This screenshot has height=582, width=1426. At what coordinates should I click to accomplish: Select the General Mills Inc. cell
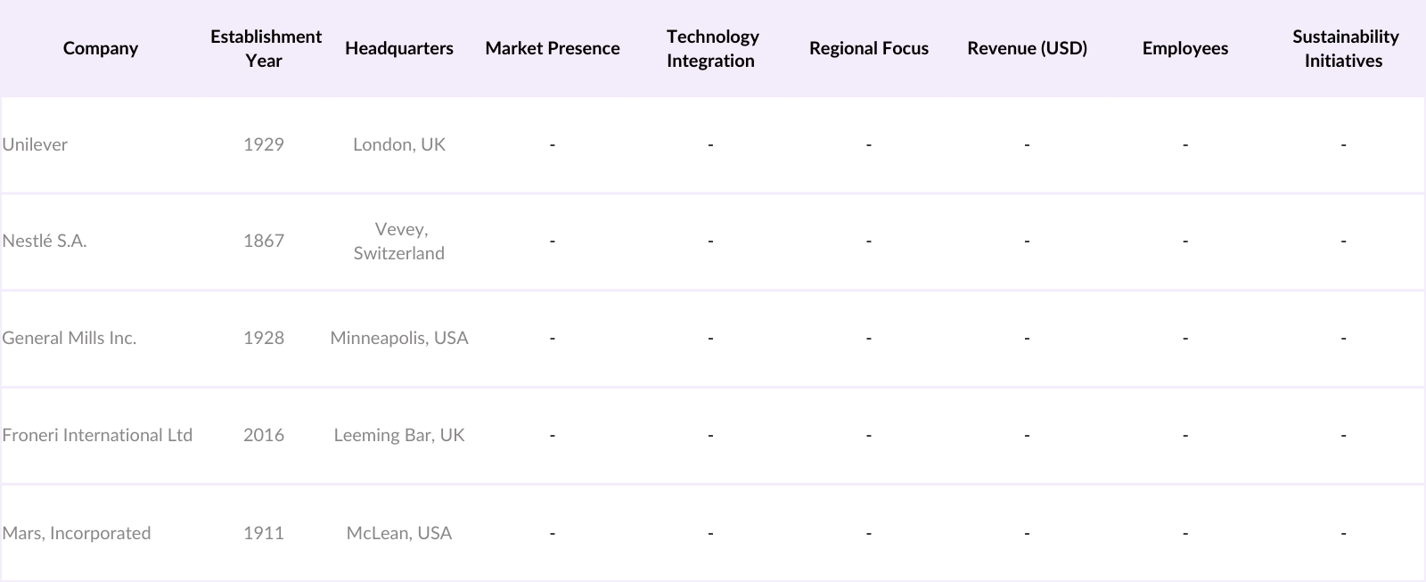click(x=70, y=338)
